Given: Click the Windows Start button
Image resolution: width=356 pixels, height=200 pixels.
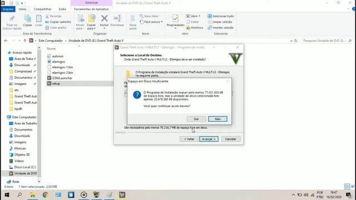Looking at the screenshot, I should tap(7, 195).
